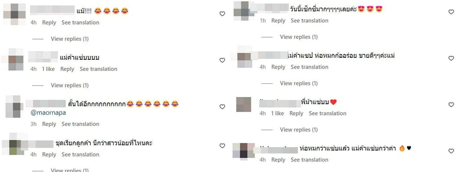
Task: Expand replies under "พี่ม้าแซ่บบ" comment
Action: [299, 130]
